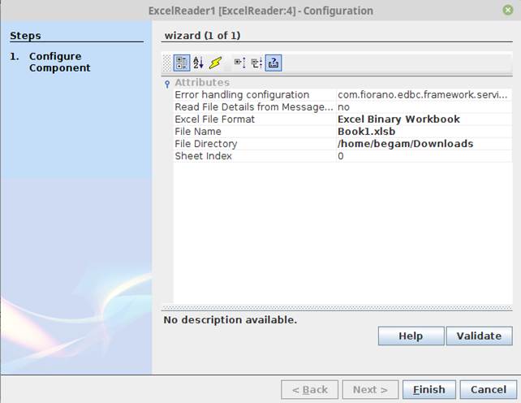The height and width of the screenshot is (403, 521).
Task: Edit the Sheet Index value 0
Action: pyautogui.click(x=424, y=156)
